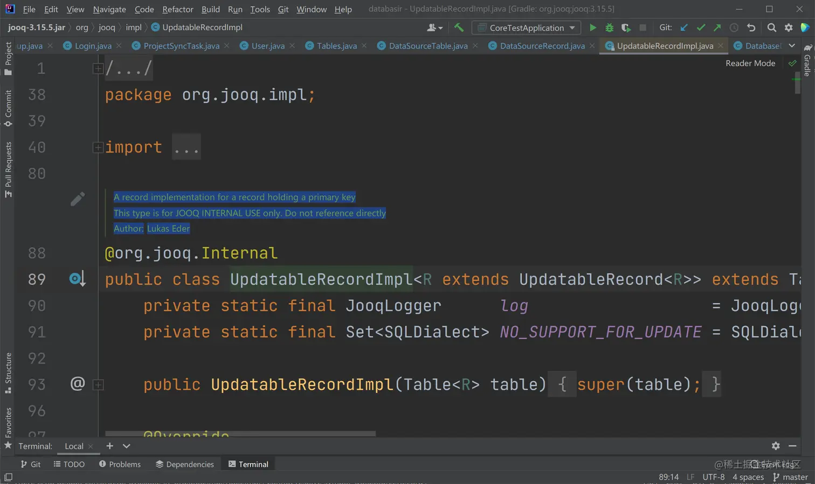Toggle rendered doc comment pencil icon
This screenshot has height=484, width=815.
[78, 199]
